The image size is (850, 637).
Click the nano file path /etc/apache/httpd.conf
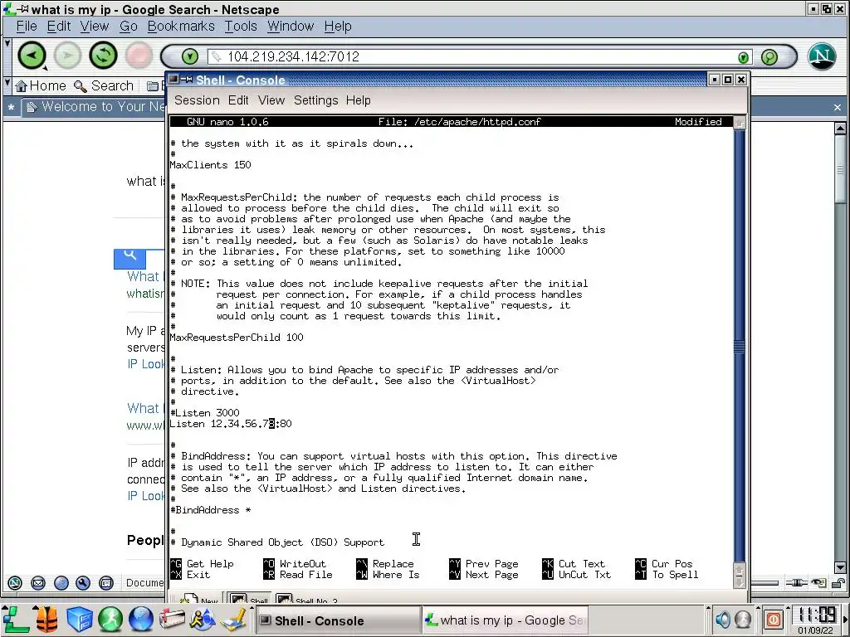point(477,122)
